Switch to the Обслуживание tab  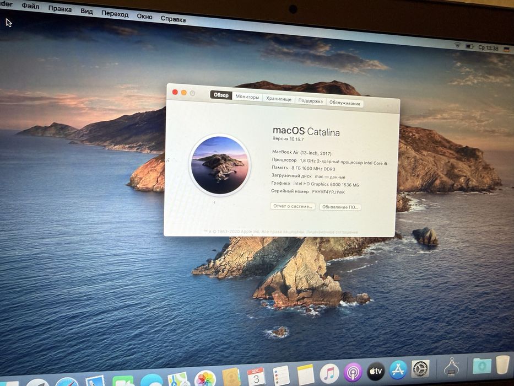pos(344,103)
